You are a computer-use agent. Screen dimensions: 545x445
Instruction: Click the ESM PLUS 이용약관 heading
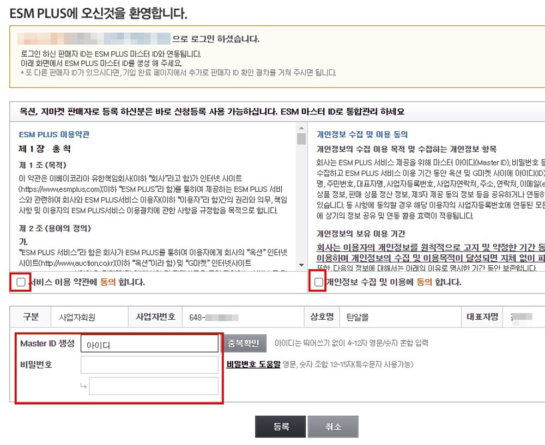click(54, 135)
